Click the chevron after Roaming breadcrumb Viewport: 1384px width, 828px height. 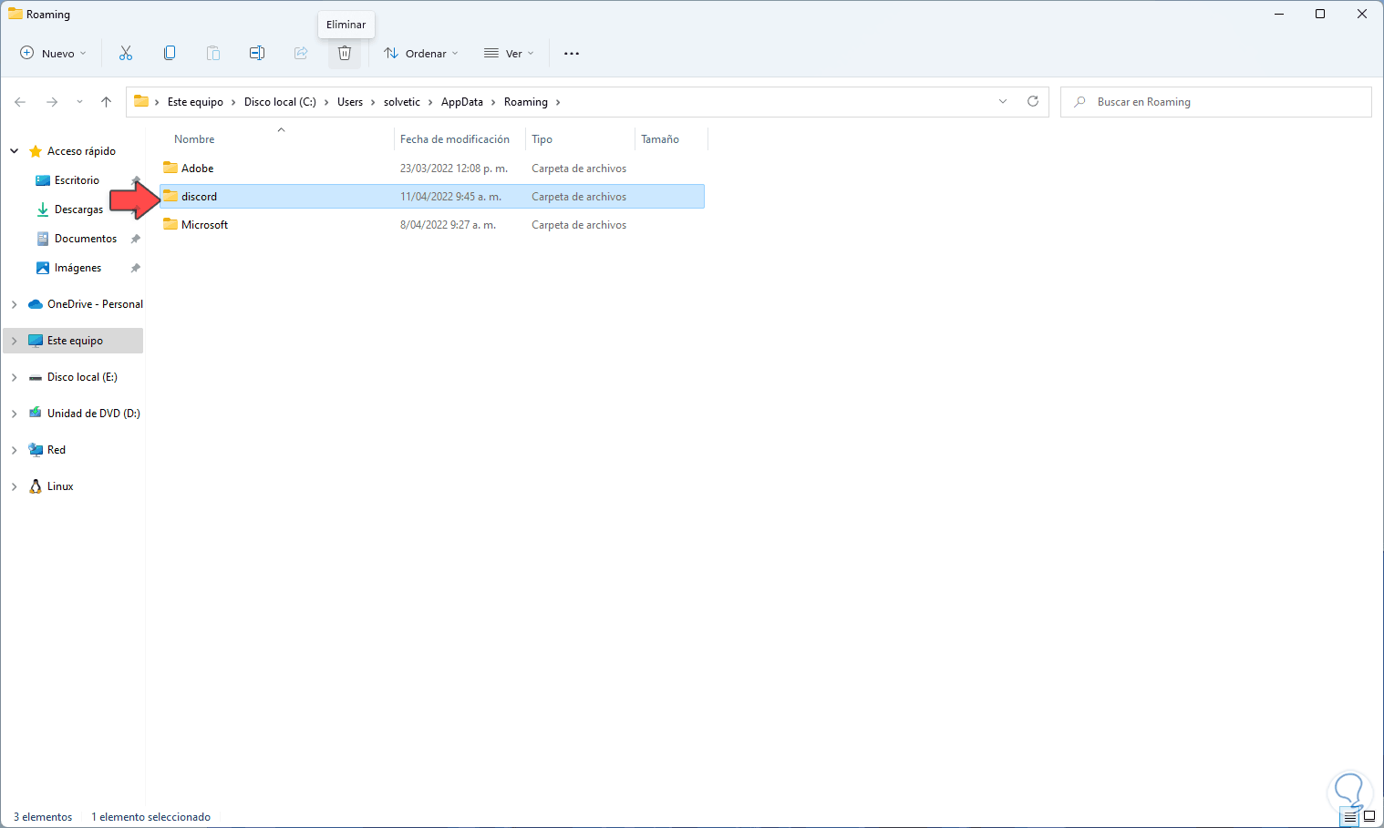[558, 102]
